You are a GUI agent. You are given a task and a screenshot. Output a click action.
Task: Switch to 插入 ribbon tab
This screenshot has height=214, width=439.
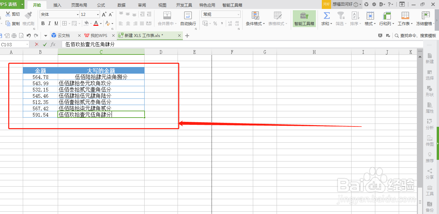coord(57,5)
